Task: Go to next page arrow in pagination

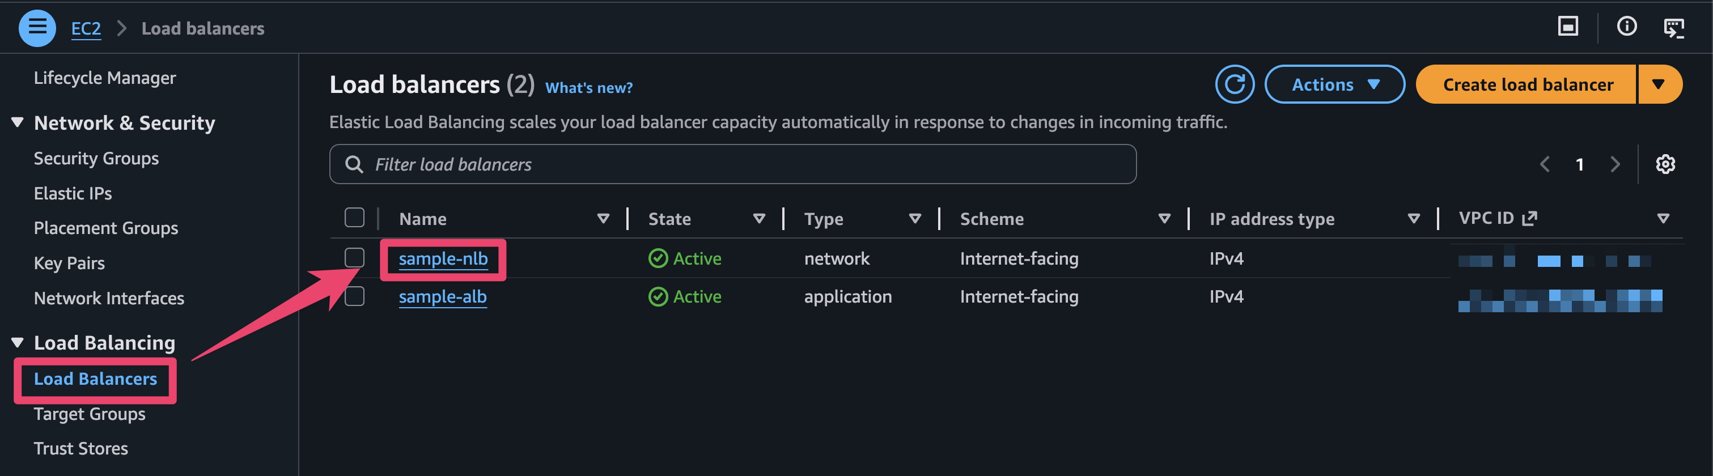Action: [1614, 164]
